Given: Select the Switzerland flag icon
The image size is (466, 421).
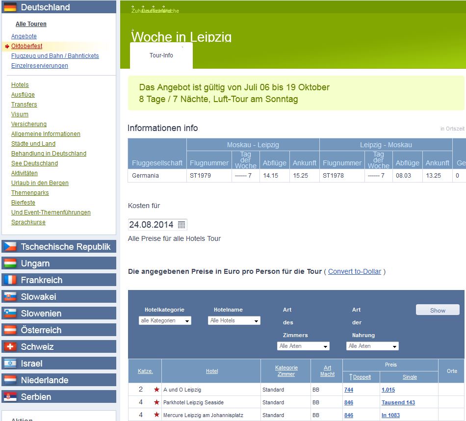Looking at the screenshot, I should coord(10,347).
